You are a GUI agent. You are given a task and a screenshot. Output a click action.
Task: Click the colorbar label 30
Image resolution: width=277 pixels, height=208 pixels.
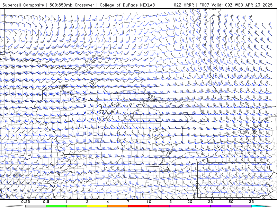tap(231, 202)
